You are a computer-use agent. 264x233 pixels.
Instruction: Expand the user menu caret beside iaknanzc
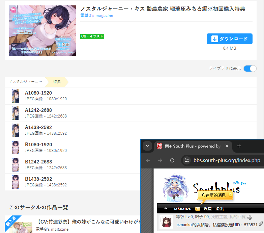pyautogui.click(x=166, y=208)
